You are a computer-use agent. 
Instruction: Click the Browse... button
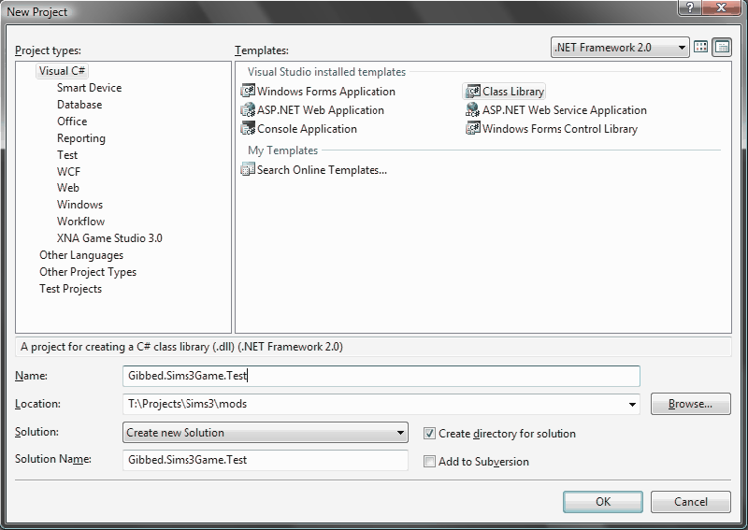pyautogui.click(x=690, y=405)
